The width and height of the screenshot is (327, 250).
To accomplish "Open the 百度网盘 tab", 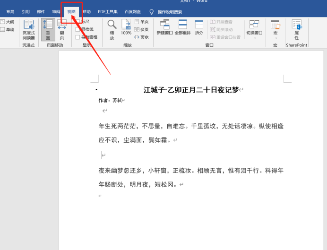I will coord(133,12).
